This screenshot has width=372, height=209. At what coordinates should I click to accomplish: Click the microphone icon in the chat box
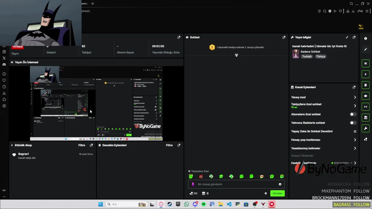tap(193, 184)
